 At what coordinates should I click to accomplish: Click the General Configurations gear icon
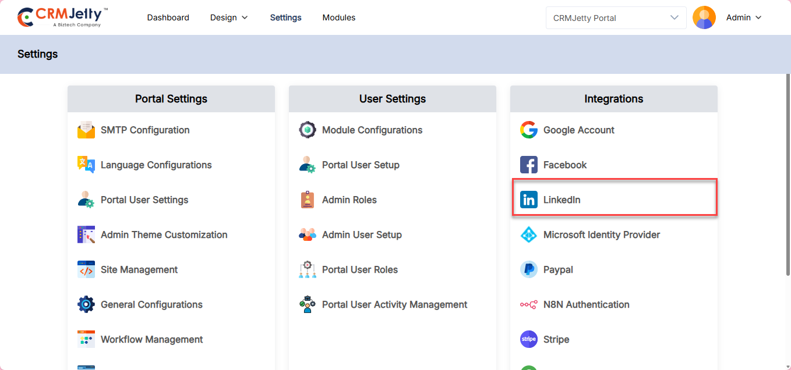[x=86, y=305]
